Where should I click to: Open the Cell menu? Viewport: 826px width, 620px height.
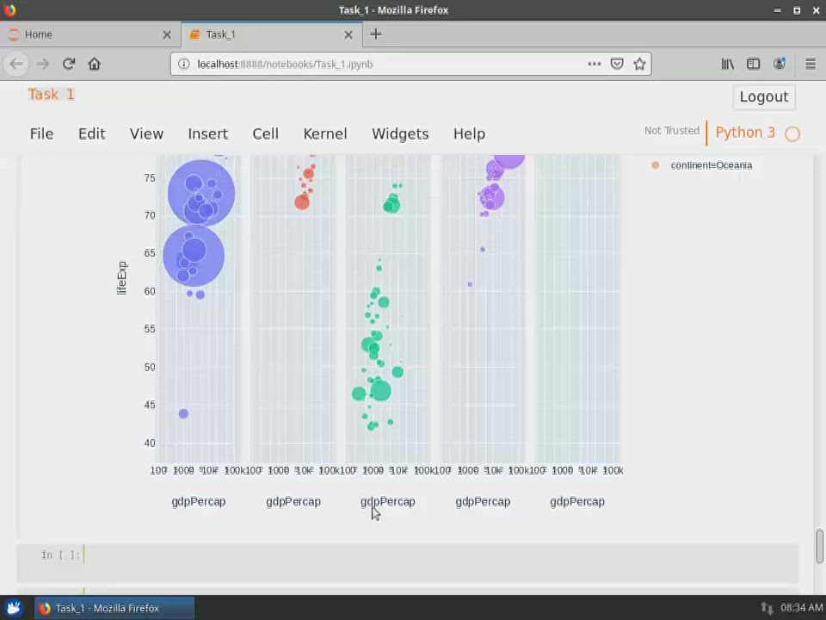(x=265, y=133)
